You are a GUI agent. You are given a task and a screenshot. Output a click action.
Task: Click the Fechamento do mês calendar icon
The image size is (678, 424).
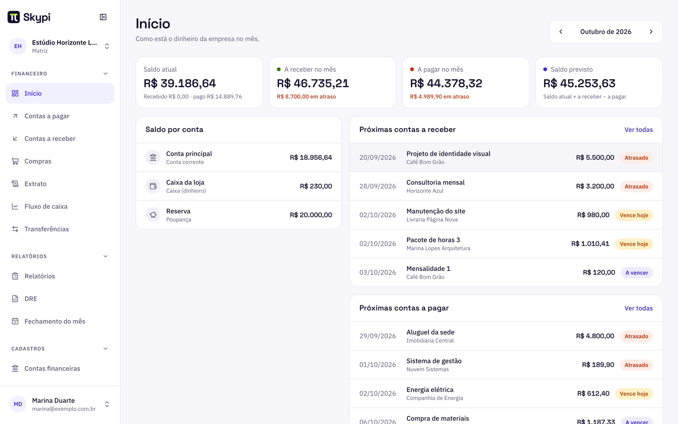(x=15, y=321)
